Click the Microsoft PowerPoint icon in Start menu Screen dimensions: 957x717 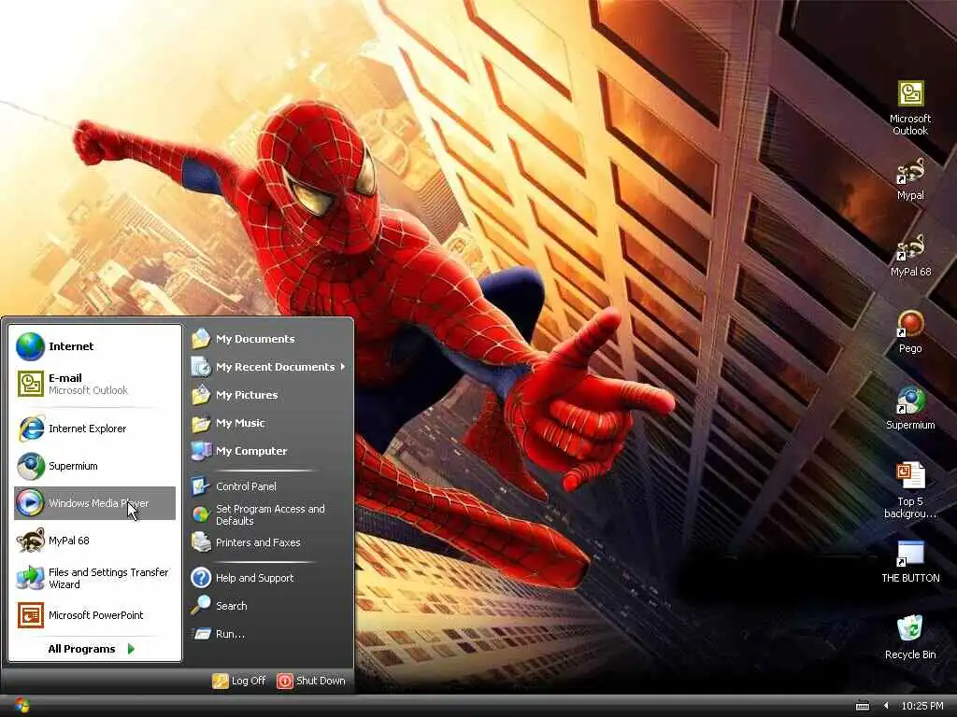(31, 615)
